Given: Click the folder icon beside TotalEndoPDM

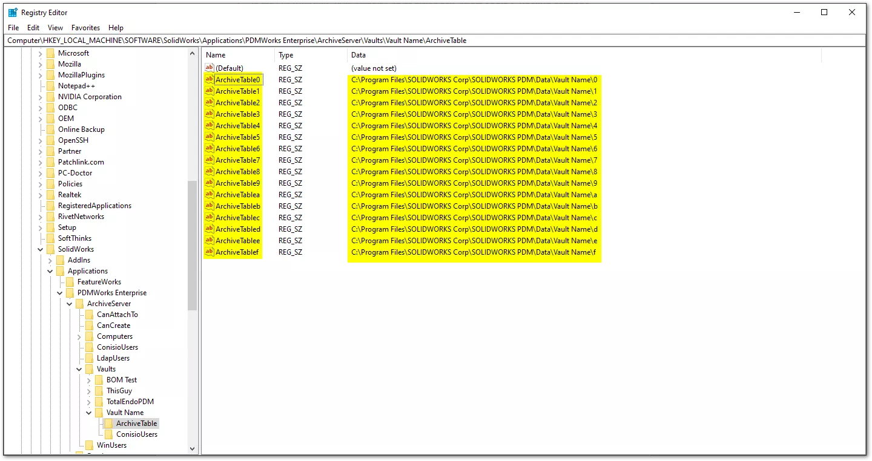Looking at the screenshot, I should click(99, 402).
